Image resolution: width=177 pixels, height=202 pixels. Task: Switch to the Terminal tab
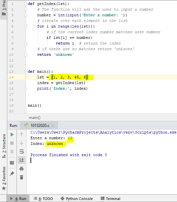coord(111,199)
